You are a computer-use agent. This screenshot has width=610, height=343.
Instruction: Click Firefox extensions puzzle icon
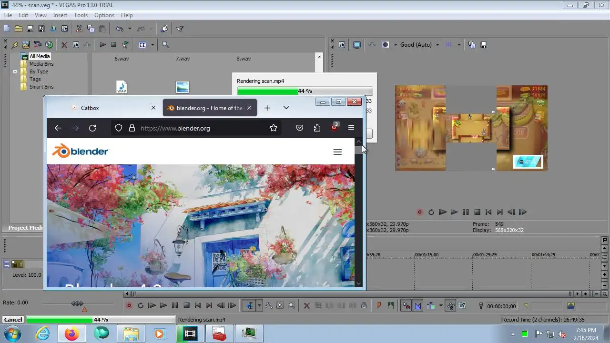[317, 128]
